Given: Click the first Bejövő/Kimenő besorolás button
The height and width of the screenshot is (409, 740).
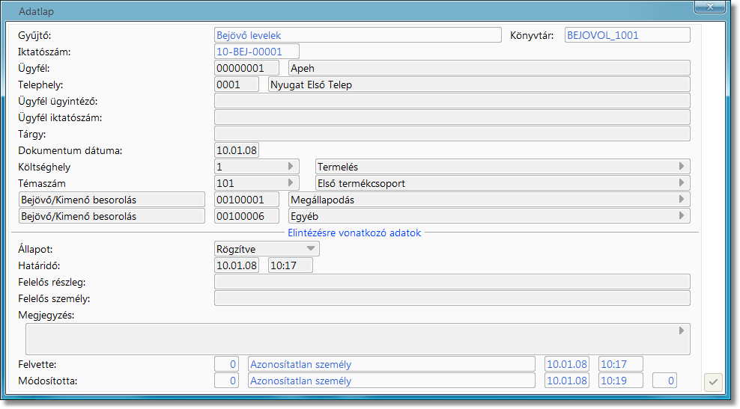Looking at the screenshot, I should coord(111,200).
